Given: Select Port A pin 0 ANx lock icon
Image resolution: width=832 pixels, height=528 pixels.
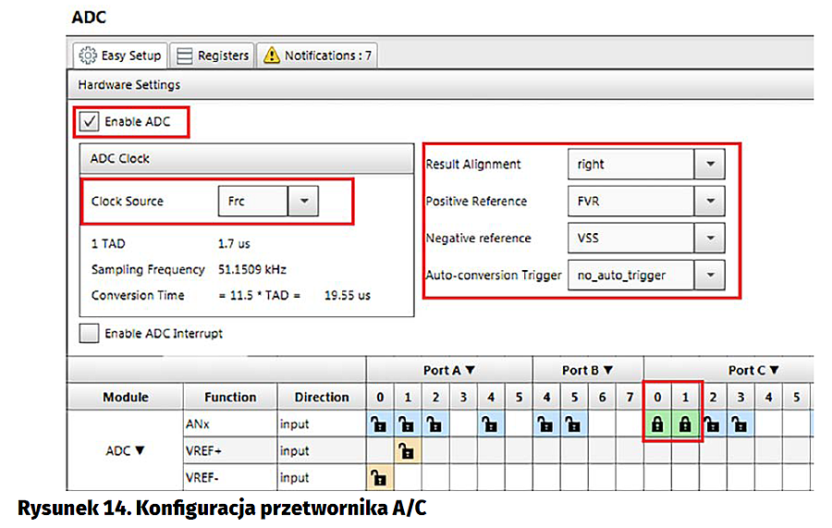Looking at the screenshot, I should [x=377, y=424].
